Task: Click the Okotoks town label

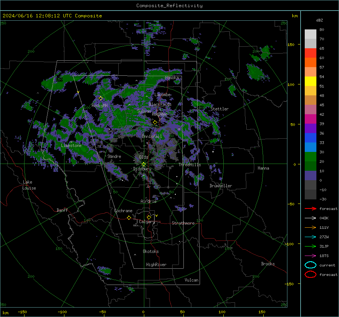Action: pos(151,252)
